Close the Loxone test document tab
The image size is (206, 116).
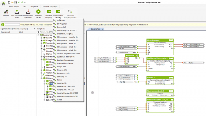tap(102, 29)
